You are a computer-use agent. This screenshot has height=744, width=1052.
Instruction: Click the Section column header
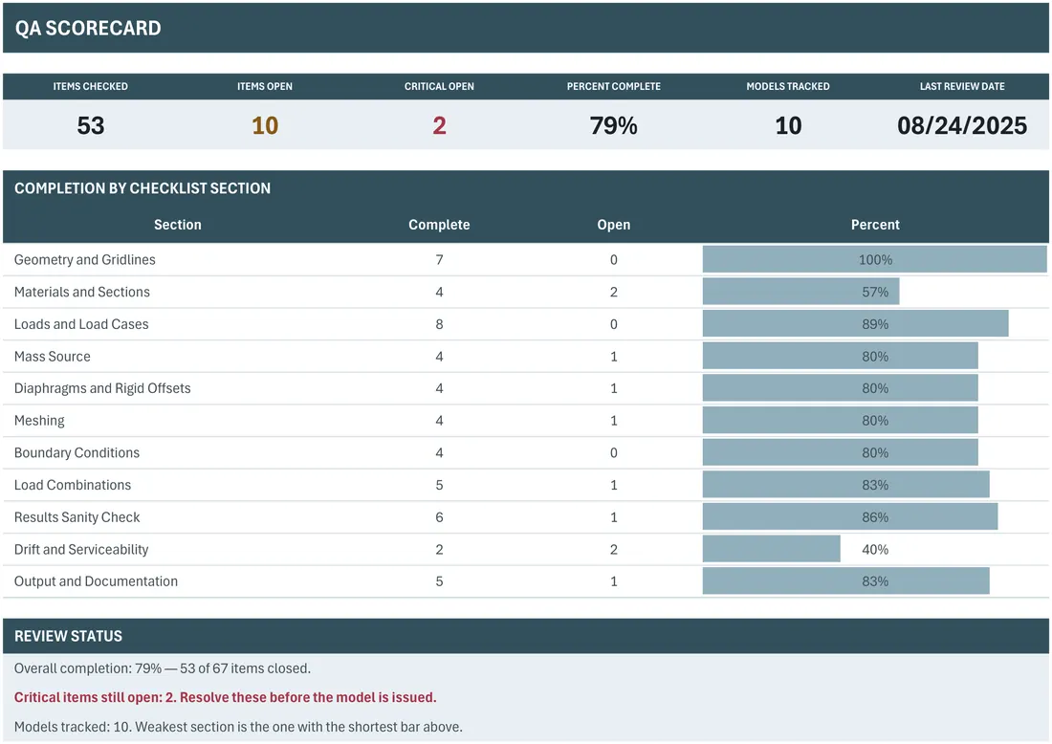click(177, 225)
